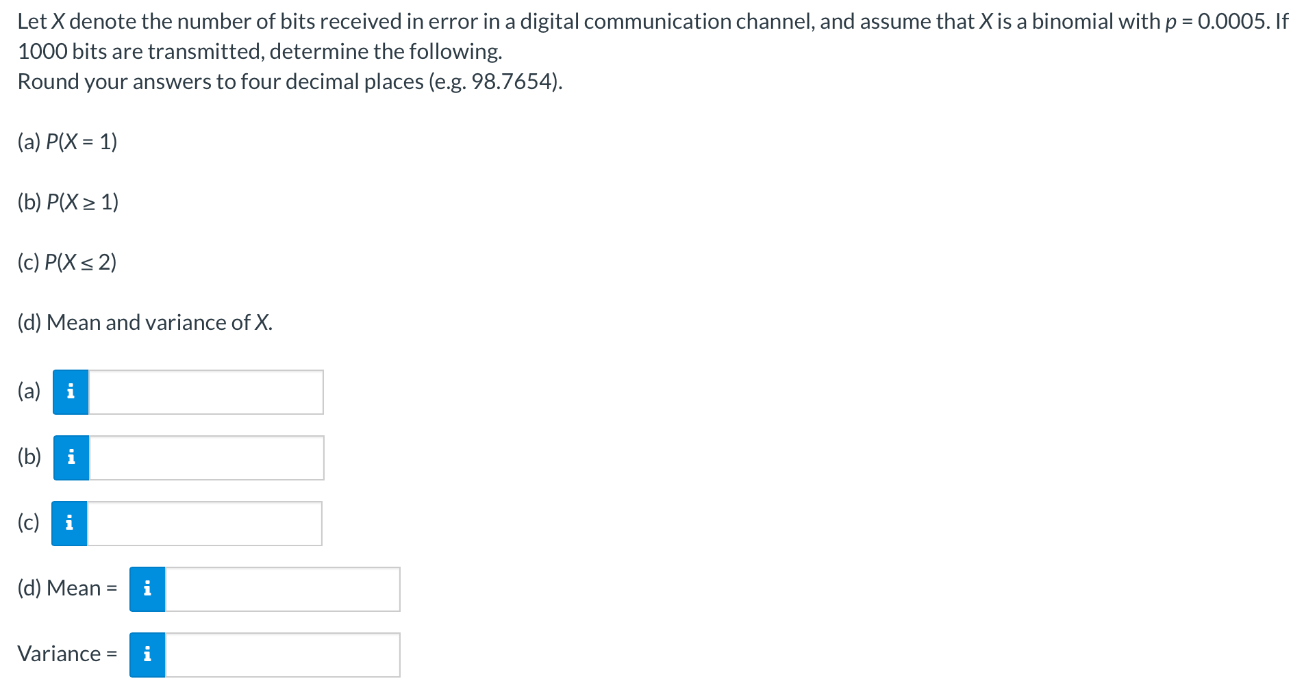Select the text P(X ≥ 1)

coord(81,202)
